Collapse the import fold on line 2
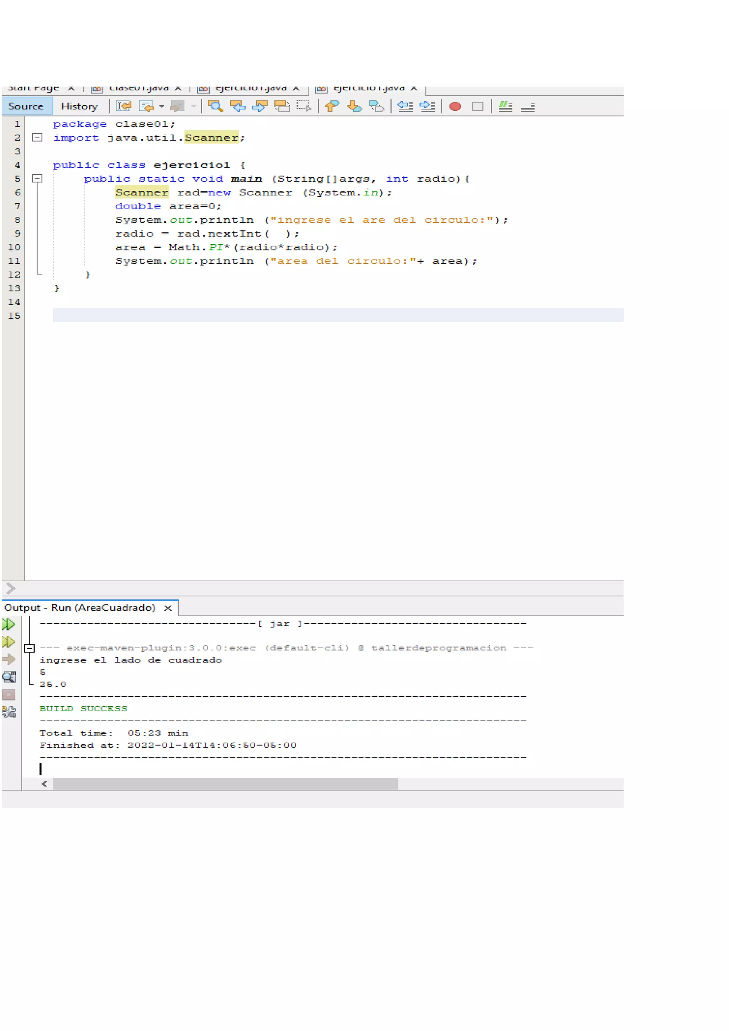The image size is (729, 1031). (37, 137)
